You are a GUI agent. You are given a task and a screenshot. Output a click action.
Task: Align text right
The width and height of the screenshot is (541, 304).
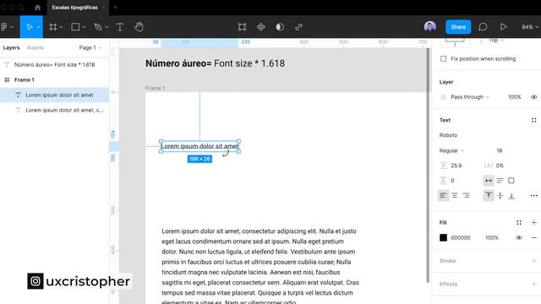click(x=466, y=196)
